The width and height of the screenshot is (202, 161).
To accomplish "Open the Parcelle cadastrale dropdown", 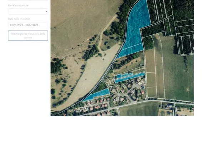I will (x=28, y=11).
